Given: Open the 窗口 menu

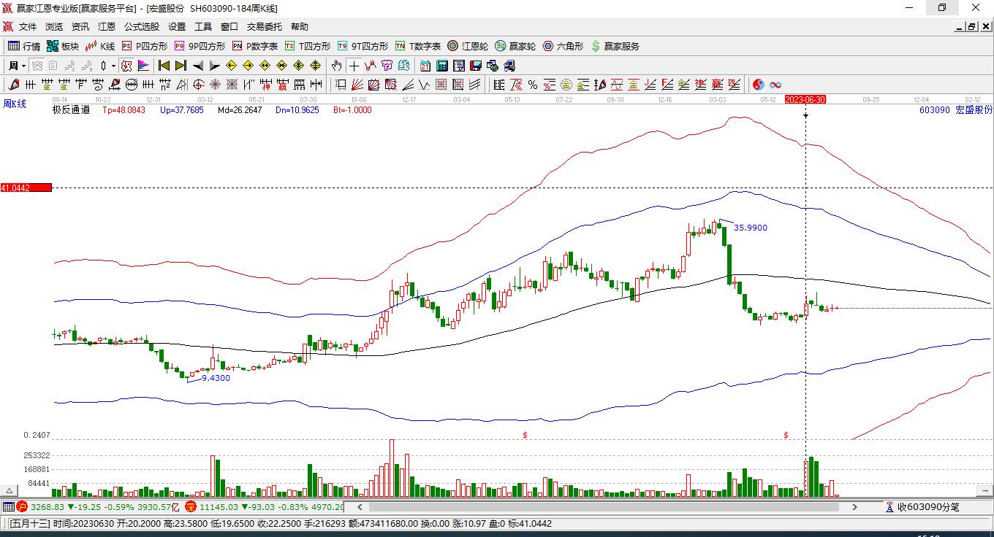Looking at the screenshot, I should point(229,27).
